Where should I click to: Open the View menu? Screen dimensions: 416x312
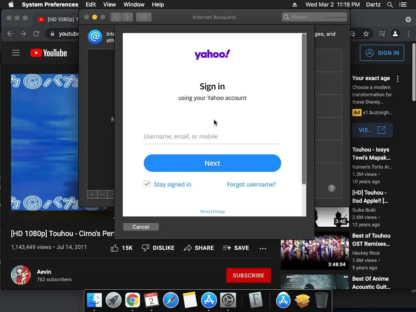point(110,4)
